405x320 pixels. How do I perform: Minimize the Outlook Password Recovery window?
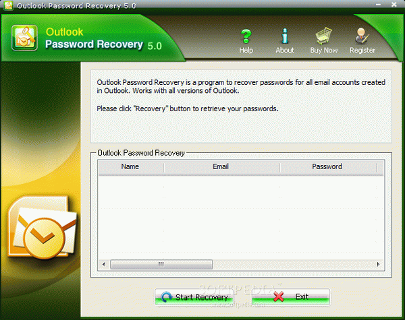(x=378, y=5)
